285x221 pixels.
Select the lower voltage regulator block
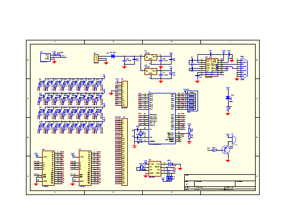pos(151,72)
